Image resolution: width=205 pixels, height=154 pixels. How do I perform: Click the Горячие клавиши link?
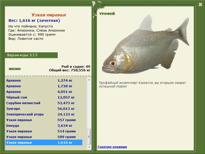[112, 147]
